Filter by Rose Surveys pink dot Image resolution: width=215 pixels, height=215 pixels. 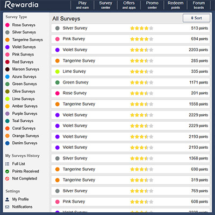tap(8, 25)
